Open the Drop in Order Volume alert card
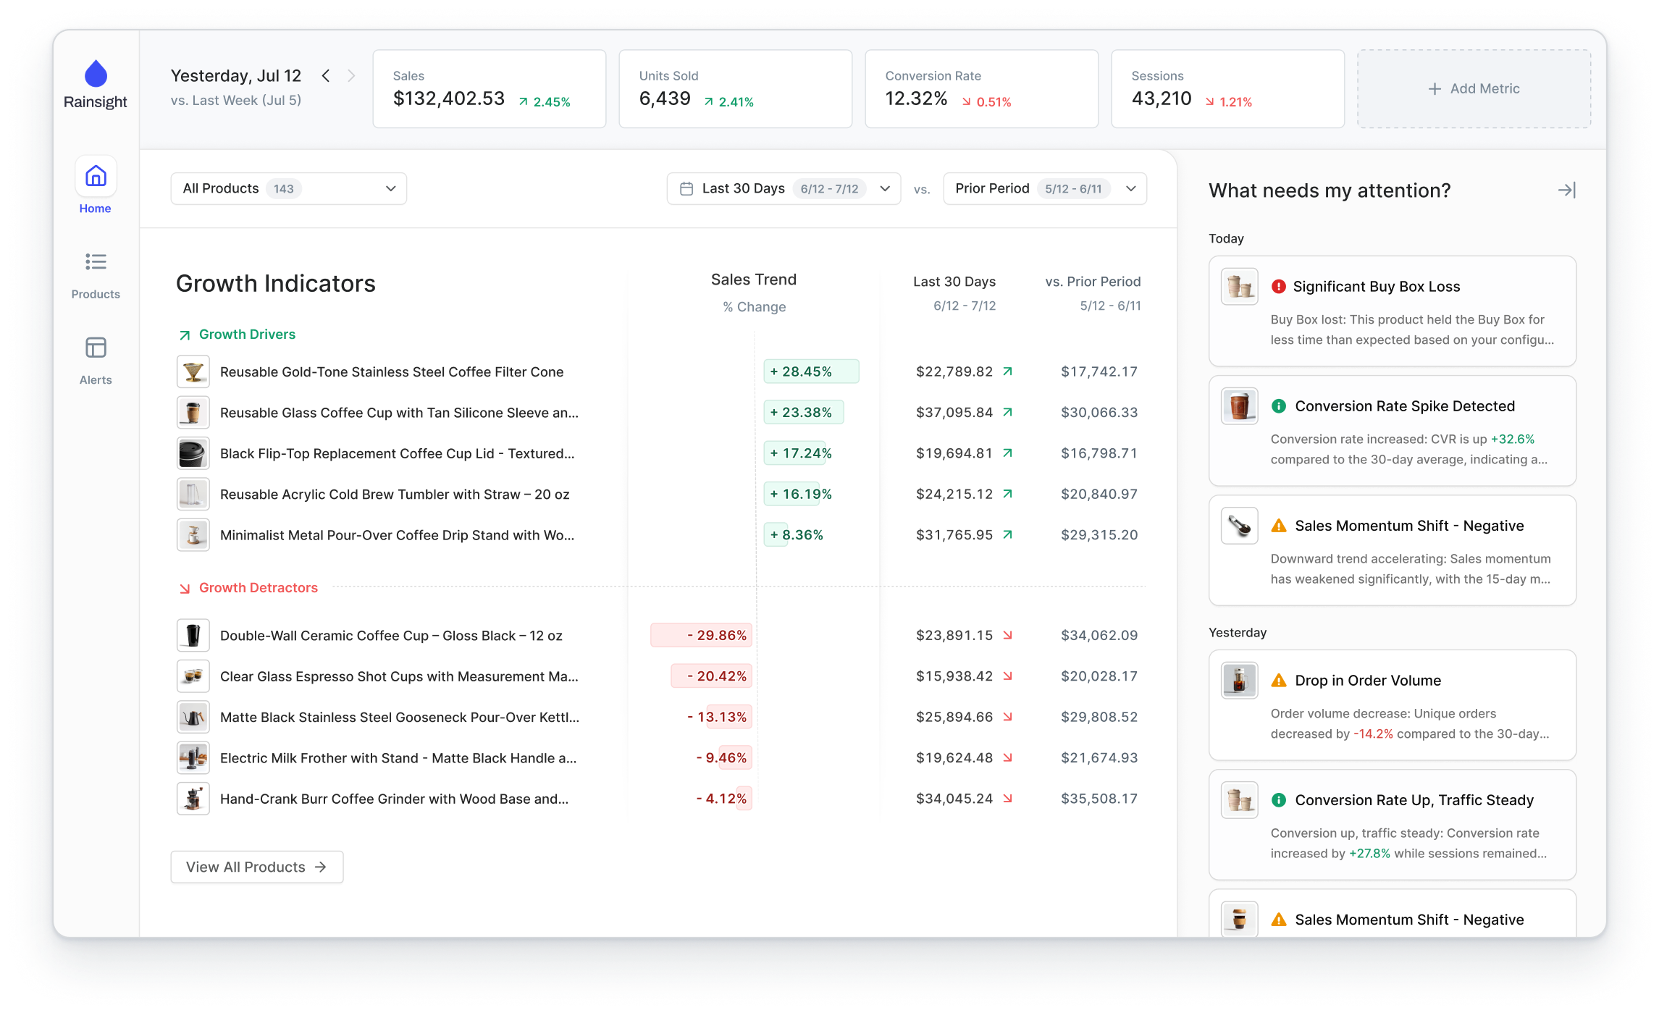 coord(1392,704)
